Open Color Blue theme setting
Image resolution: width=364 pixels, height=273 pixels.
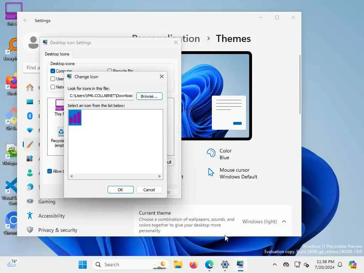pos(219,154)
